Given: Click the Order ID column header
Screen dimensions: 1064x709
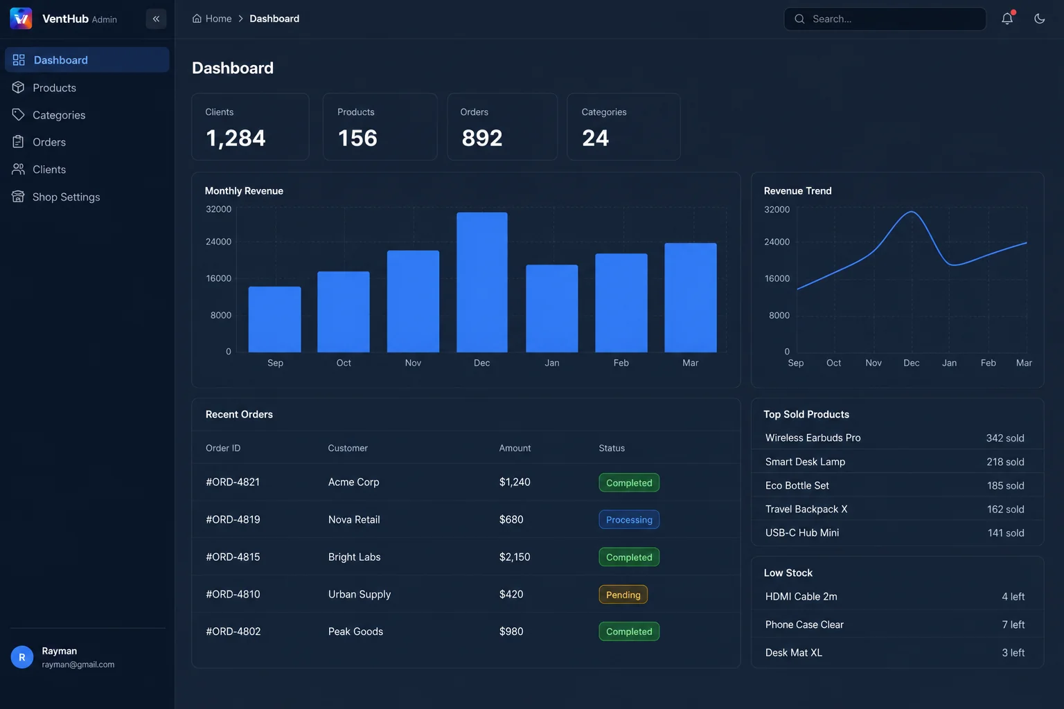Looking at the screenshot, I should click(x=223, y=448).
